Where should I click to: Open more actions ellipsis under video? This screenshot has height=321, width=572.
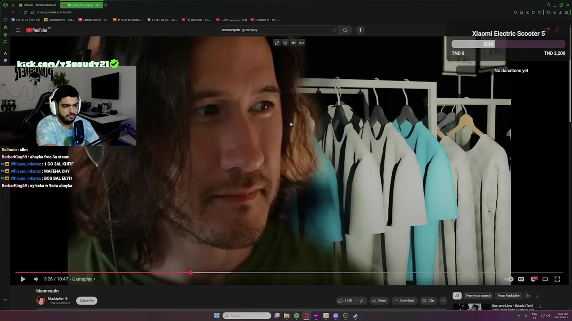pyautogui.click(x=443, y=300)
